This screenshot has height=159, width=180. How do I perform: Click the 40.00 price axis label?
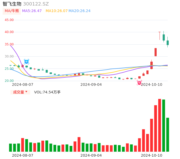pos(9,32)
